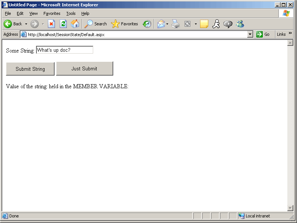Click the Links toolbar label

pyautogui.click(x=281, y=34)
